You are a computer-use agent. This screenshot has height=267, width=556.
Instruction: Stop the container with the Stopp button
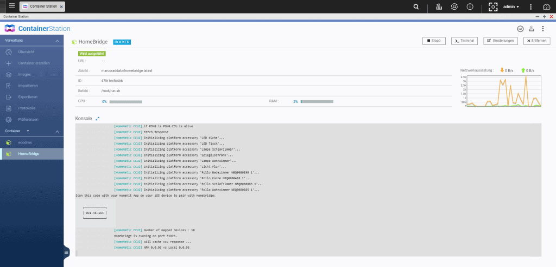(x=434, y=41)
